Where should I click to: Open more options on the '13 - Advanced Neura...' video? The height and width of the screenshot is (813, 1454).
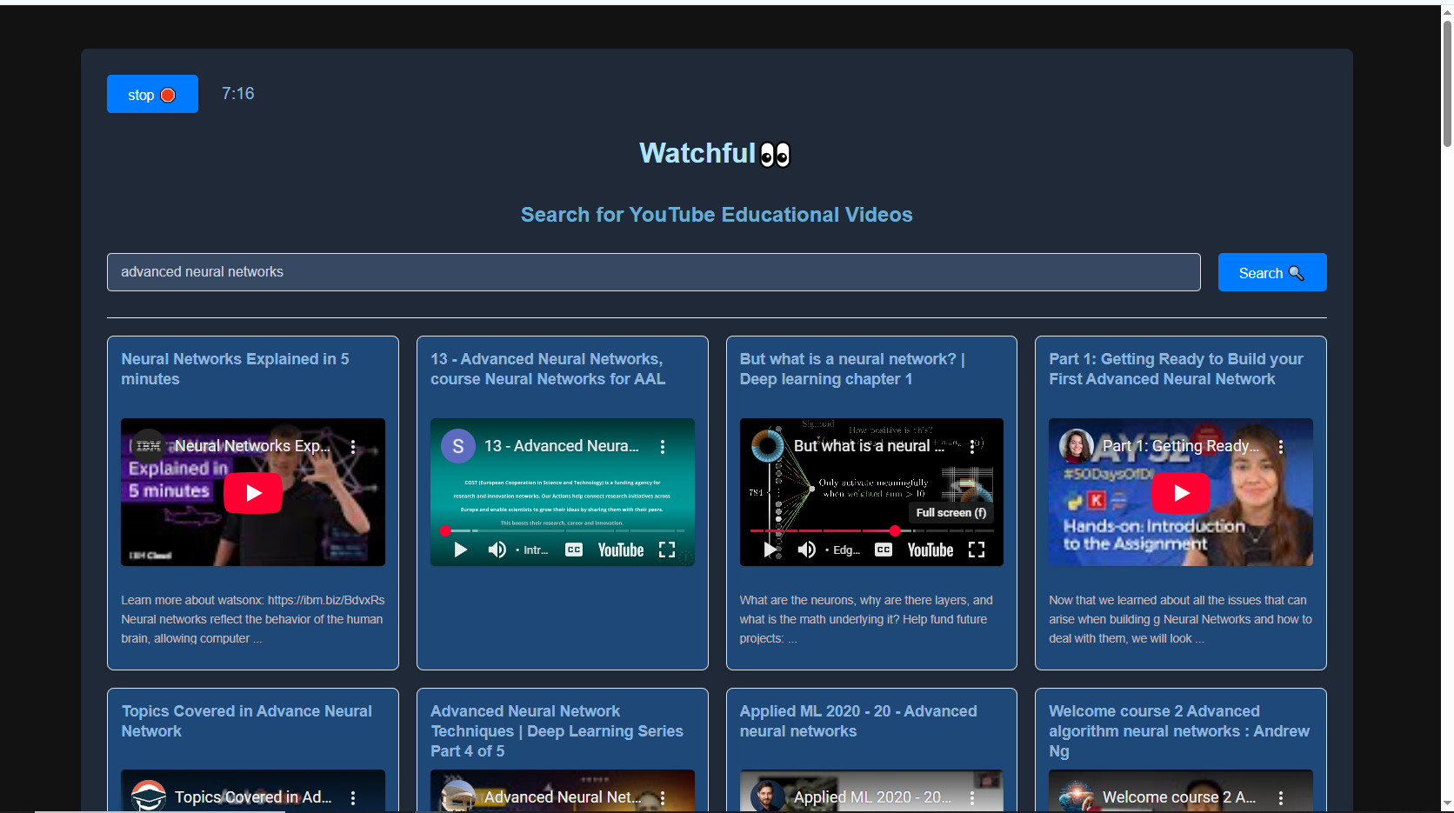(663, 446)
